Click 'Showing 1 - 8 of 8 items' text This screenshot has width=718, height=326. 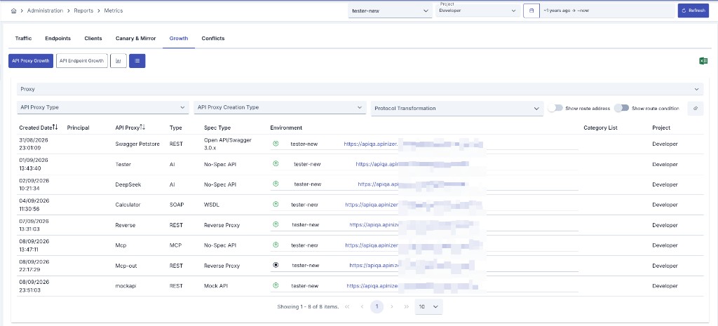[x=309, y=307]
